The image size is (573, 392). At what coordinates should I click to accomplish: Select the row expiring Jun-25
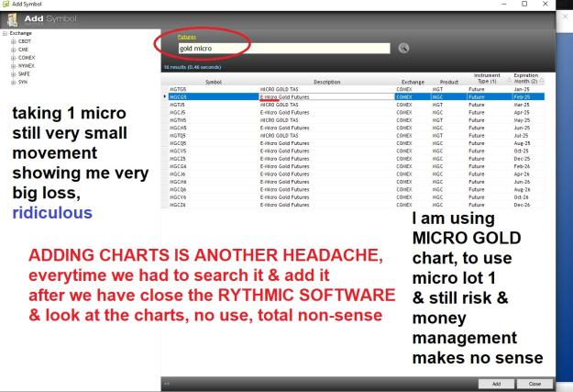(353, 128)
